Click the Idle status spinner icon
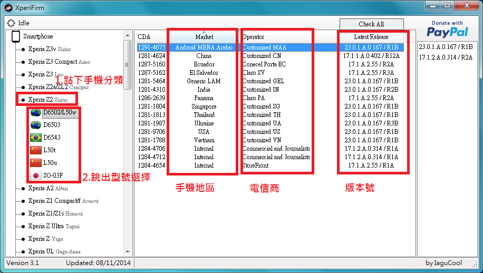 (11, 23)
